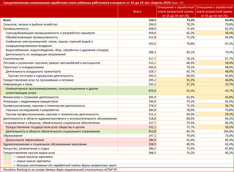
Task: Click the 'Строительство' row label
Action: point(14,59)
